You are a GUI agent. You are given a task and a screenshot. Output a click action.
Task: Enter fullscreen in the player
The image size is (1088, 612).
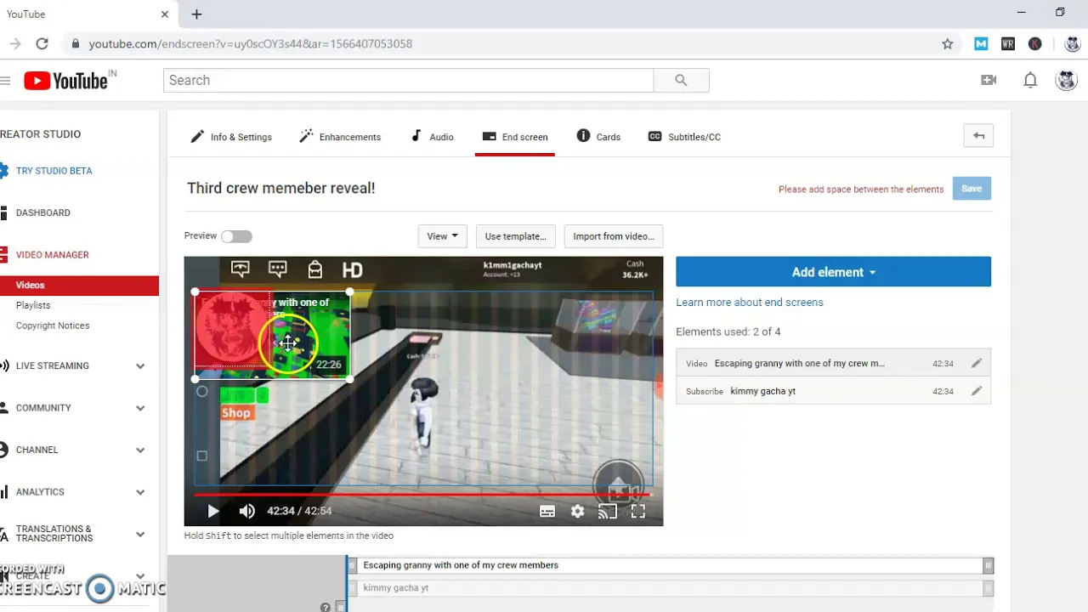637,511
